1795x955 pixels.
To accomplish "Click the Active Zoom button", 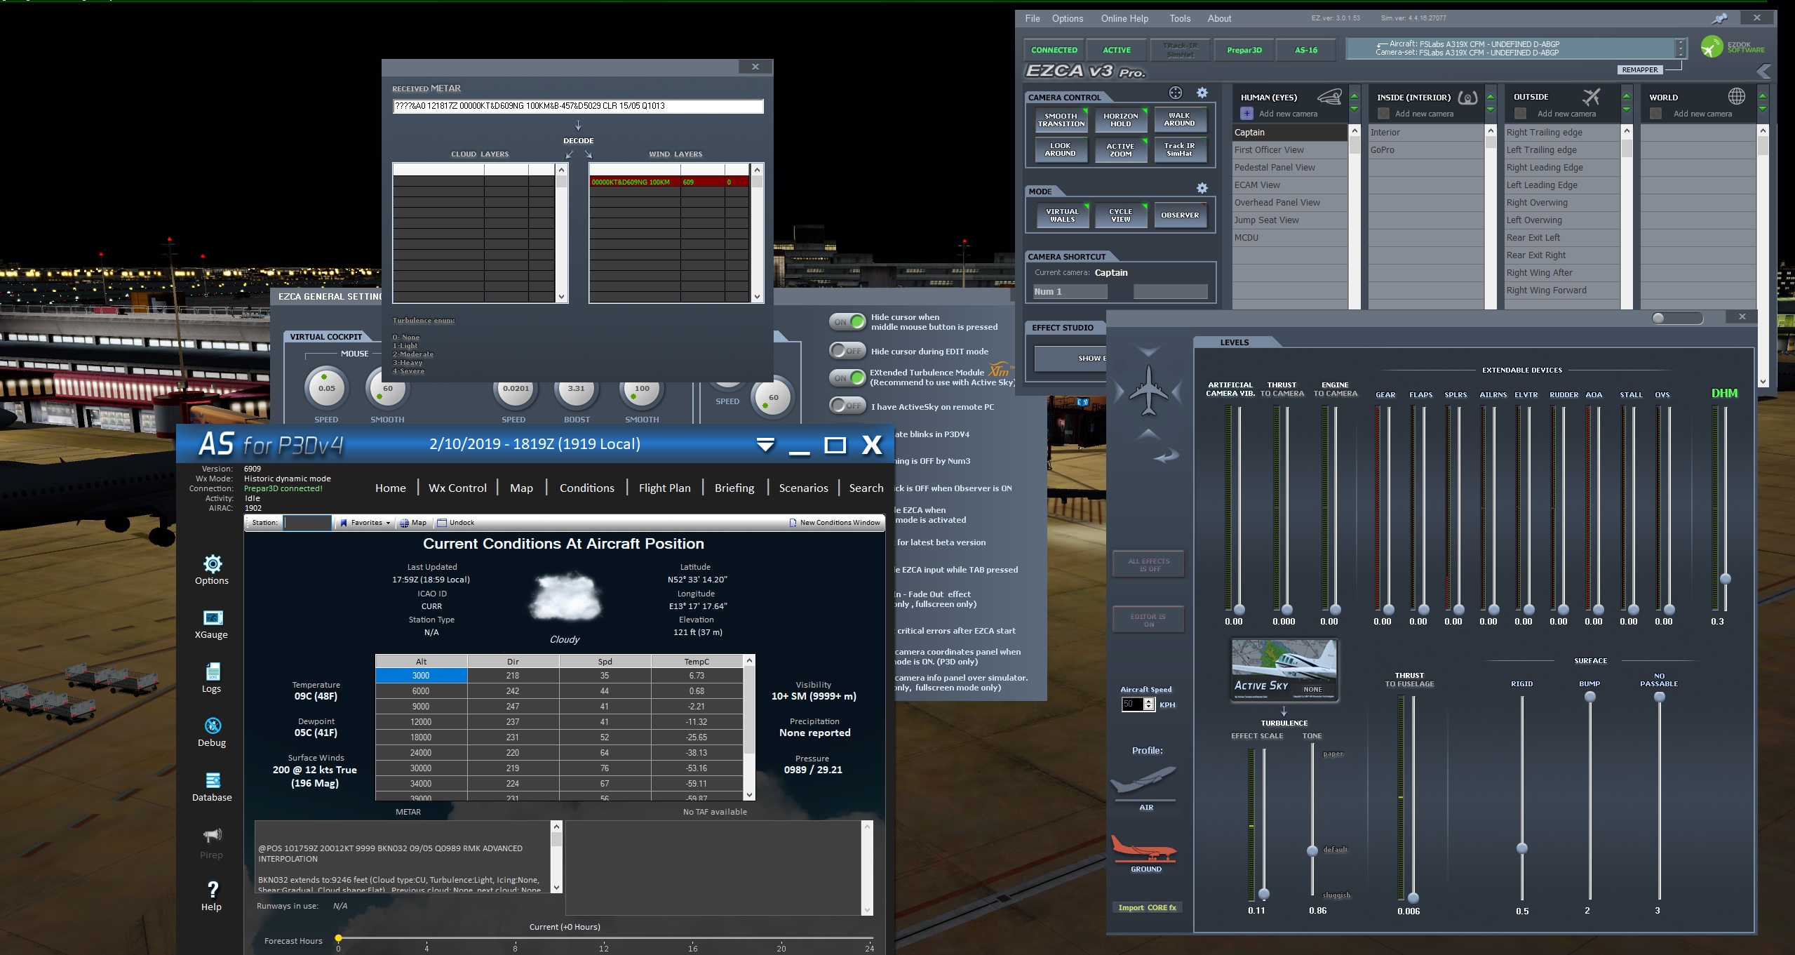I will click(x=1121, y=149).
